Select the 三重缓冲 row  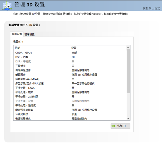coord(70,66)
